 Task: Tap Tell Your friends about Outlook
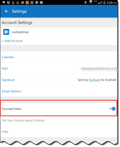(x=23, y=120)
